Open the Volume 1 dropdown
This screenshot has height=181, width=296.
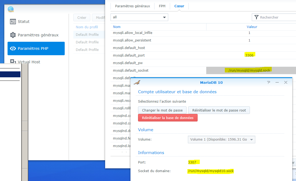click(221, 140)
